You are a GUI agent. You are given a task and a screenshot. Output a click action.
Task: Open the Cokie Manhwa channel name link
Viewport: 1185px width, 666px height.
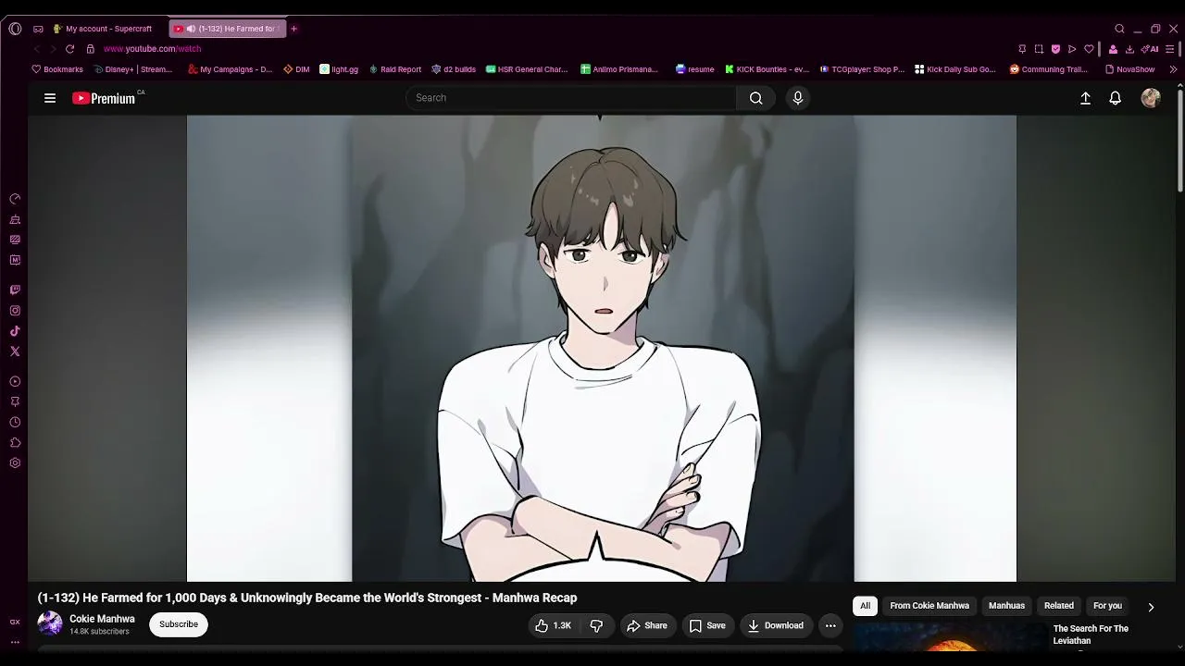[x=102, y=619]
